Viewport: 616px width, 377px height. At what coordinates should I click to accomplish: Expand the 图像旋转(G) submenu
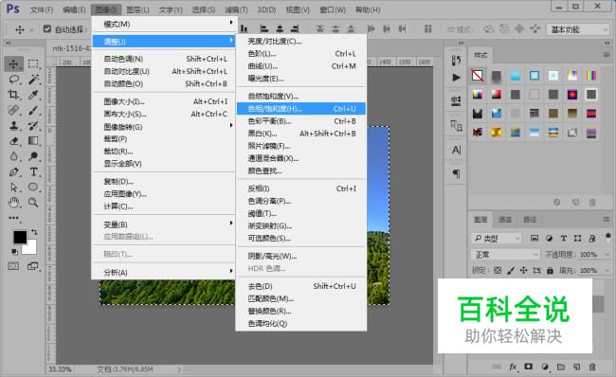[163, 127]
